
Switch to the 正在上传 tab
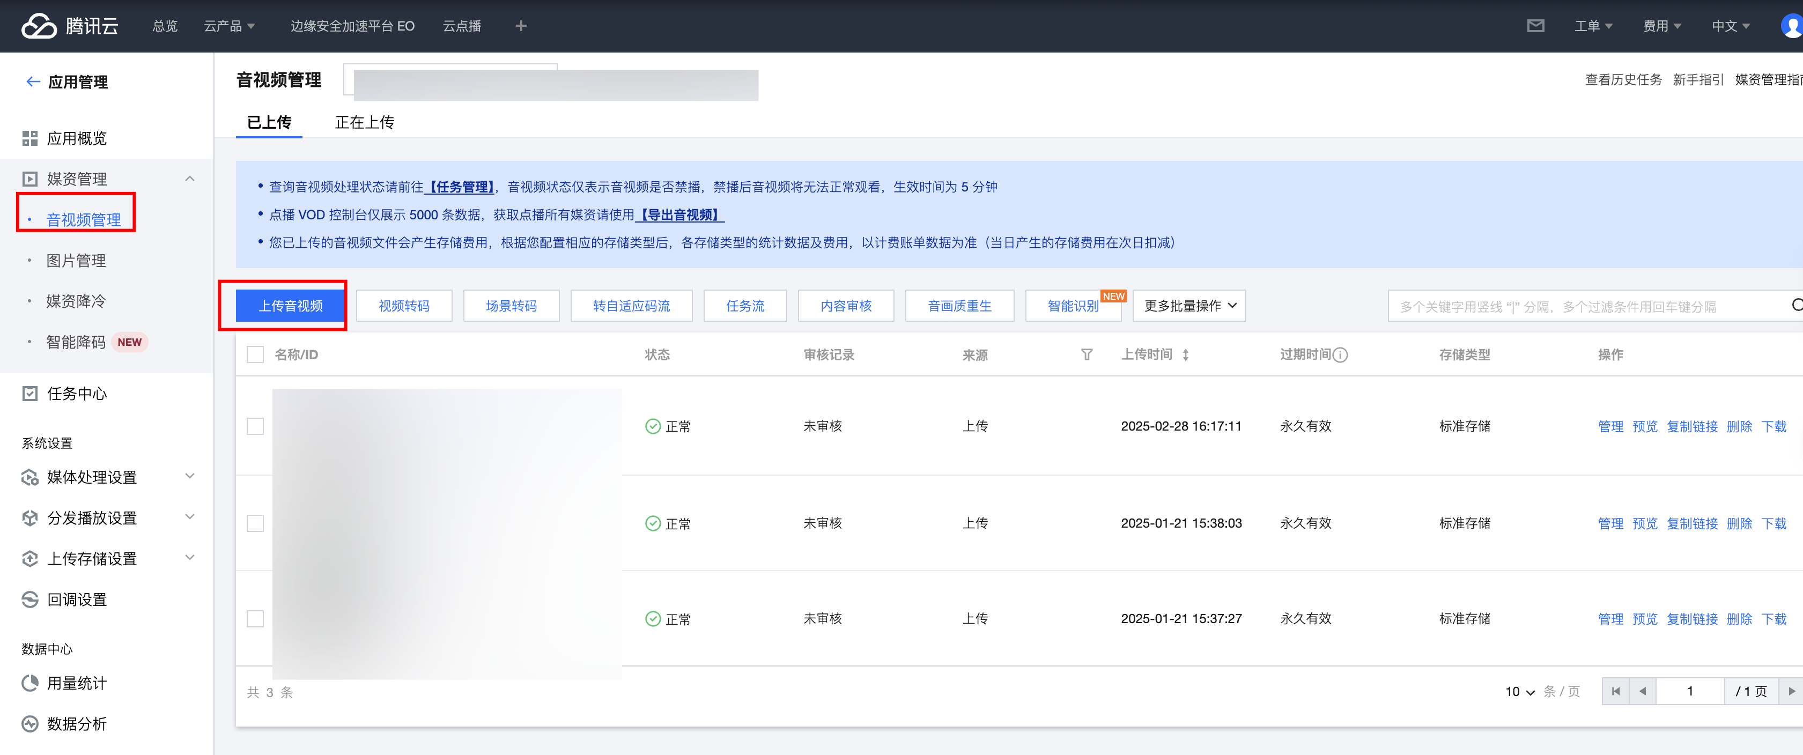[x=364, y=122]
